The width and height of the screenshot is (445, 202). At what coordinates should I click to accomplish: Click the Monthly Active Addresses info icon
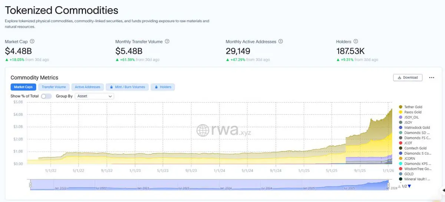coord(281,42)
